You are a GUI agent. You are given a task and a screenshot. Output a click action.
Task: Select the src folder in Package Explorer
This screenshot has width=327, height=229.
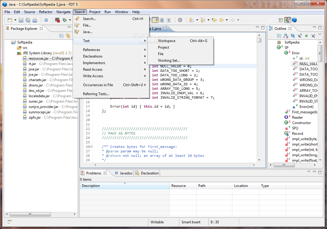(25, 48)
